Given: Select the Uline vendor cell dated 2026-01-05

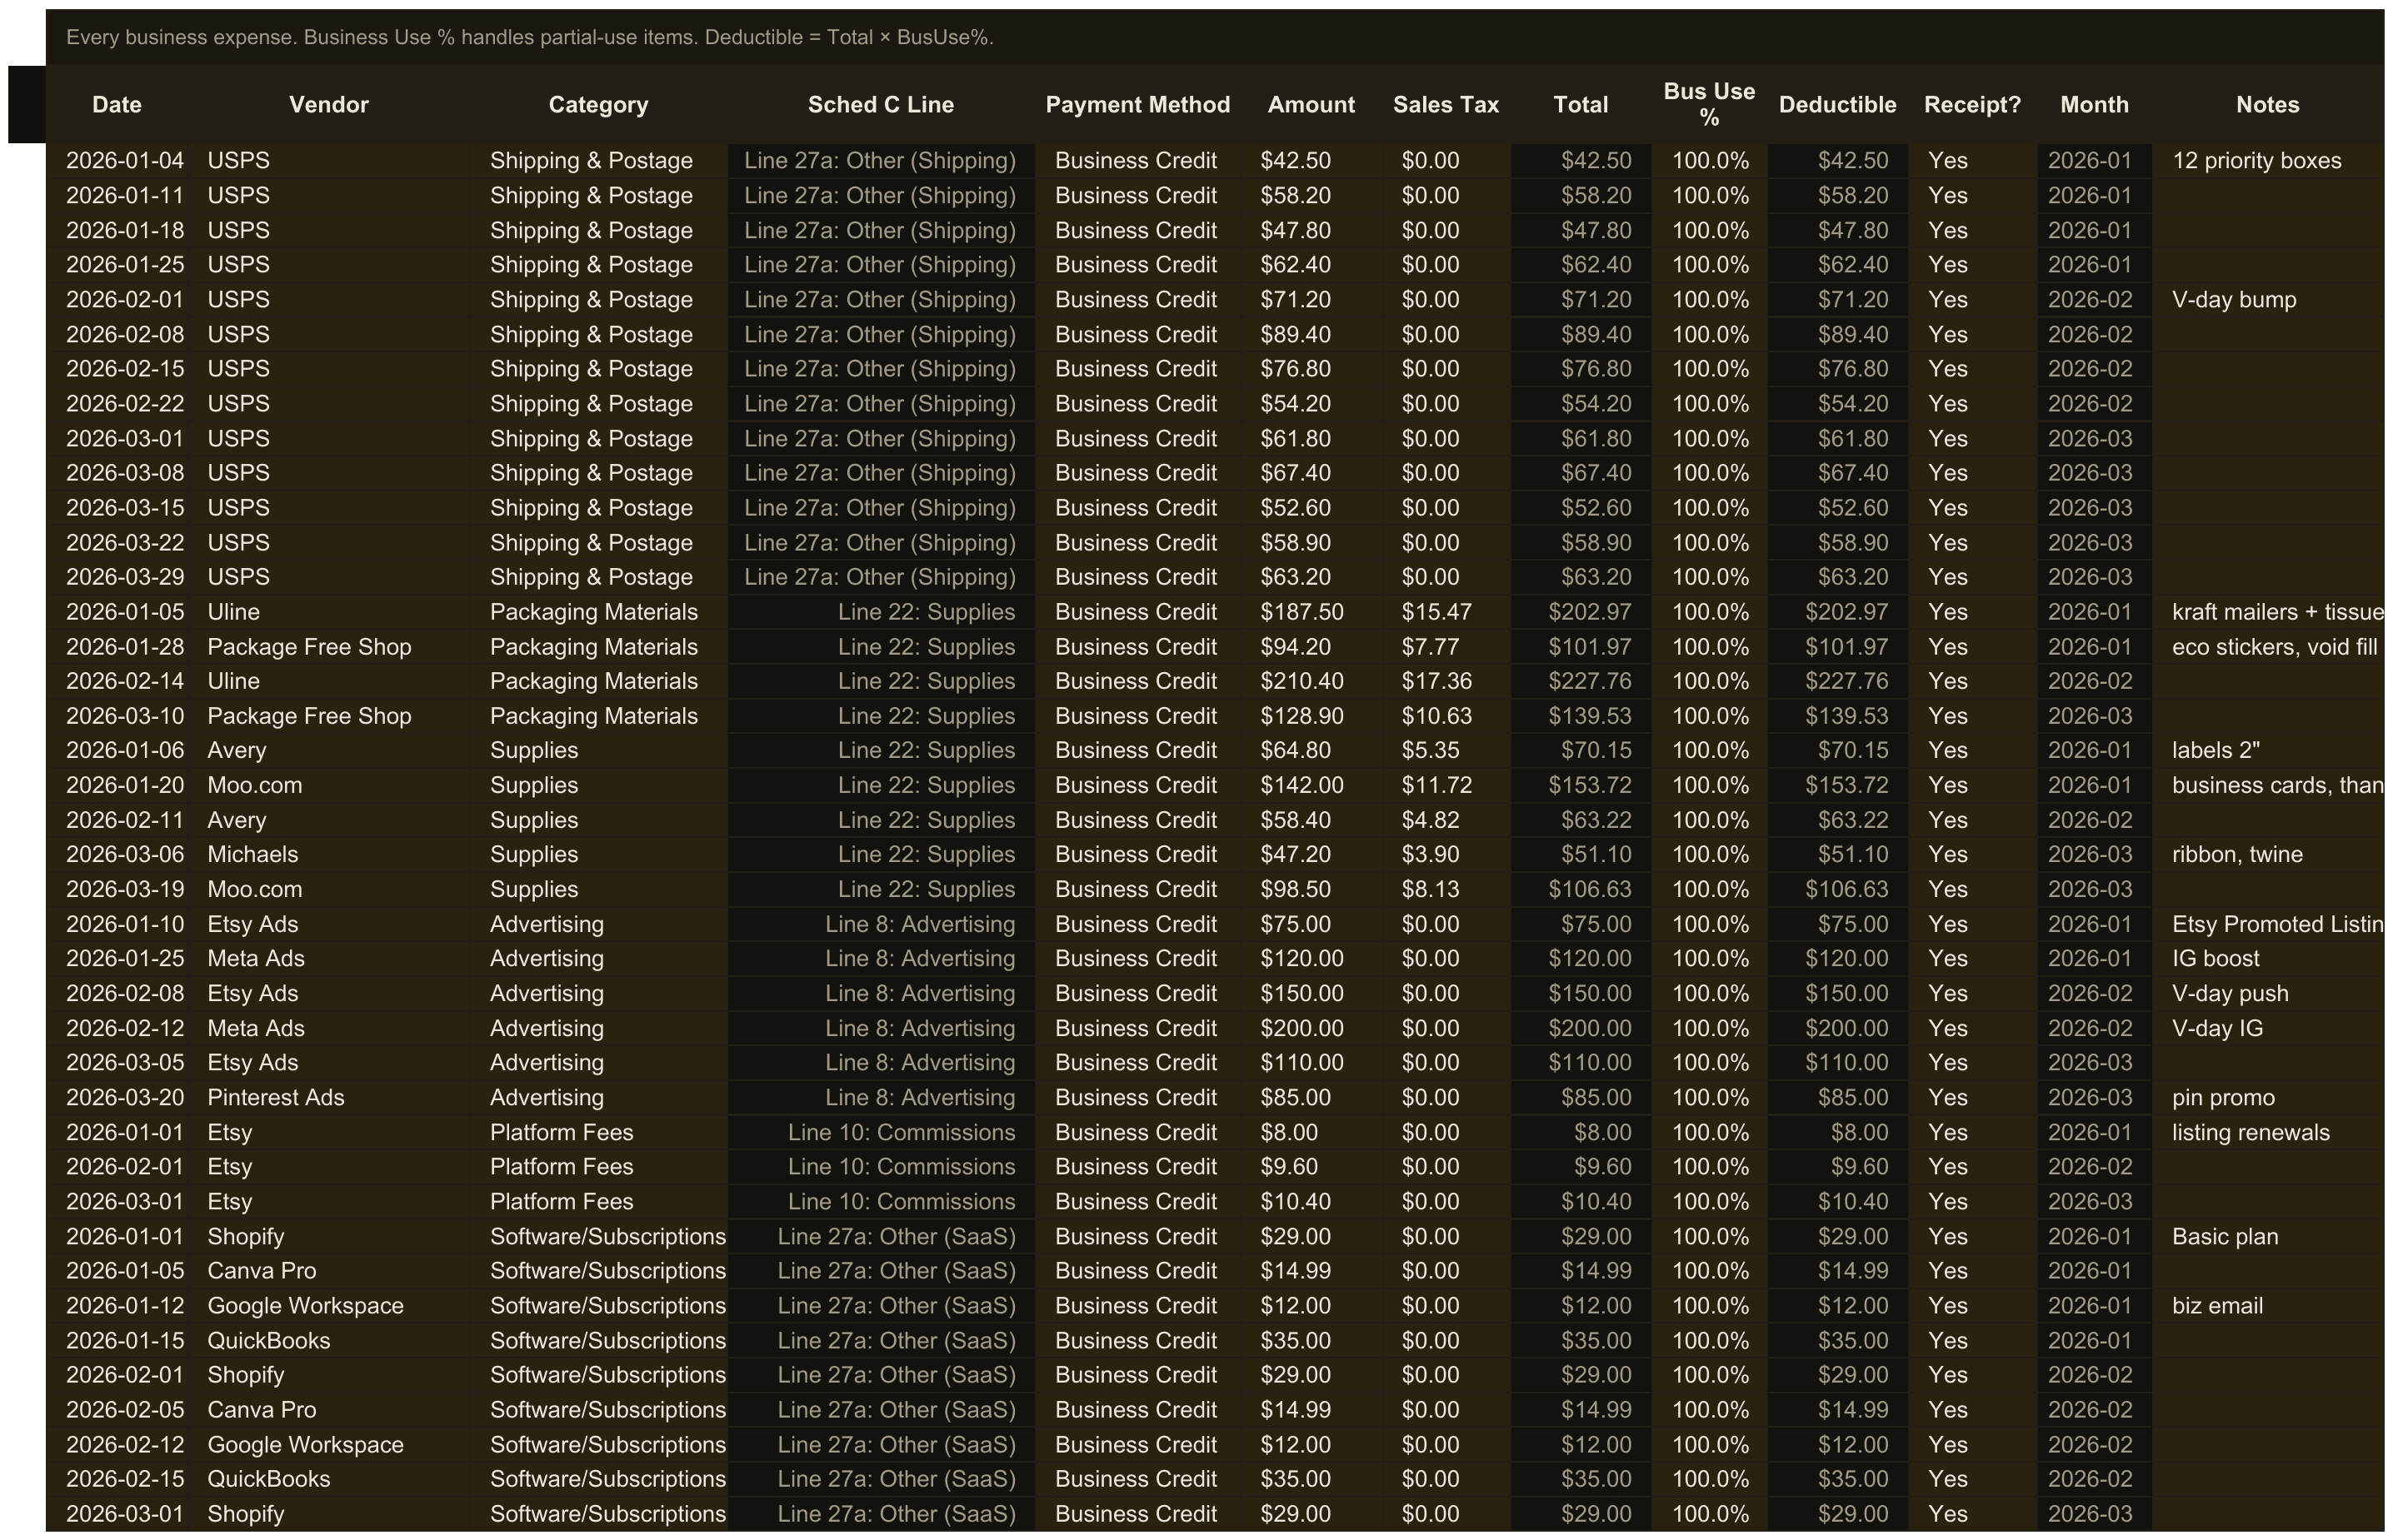Looking at the screenshot, I should coord(329,612).
